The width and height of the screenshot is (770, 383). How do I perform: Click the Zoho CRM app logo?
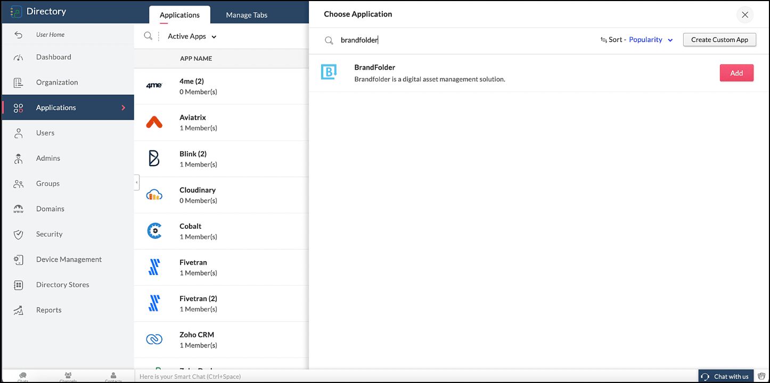154,339
